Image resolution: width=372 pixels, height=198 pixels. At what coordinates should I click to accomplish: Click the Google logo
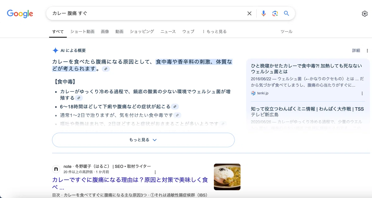[20, 14]
